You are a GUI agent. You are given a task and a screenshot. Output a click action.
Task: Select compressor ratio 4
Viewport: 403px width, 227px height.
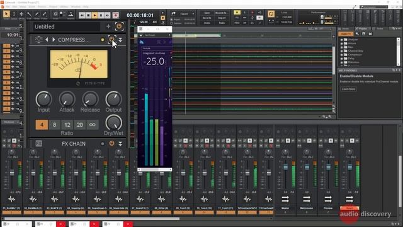tap(42, 125)
